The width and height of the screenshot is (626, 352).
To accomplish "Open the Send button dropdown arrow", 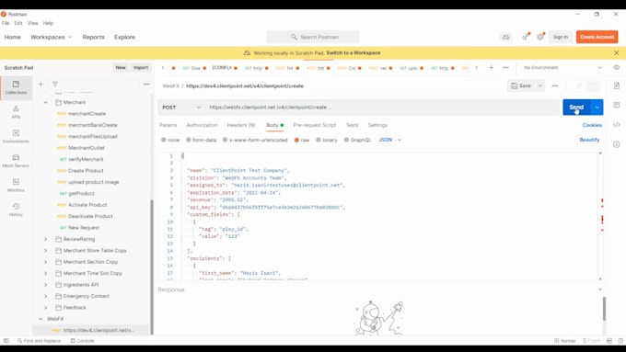I will click(x=597, y=108).
